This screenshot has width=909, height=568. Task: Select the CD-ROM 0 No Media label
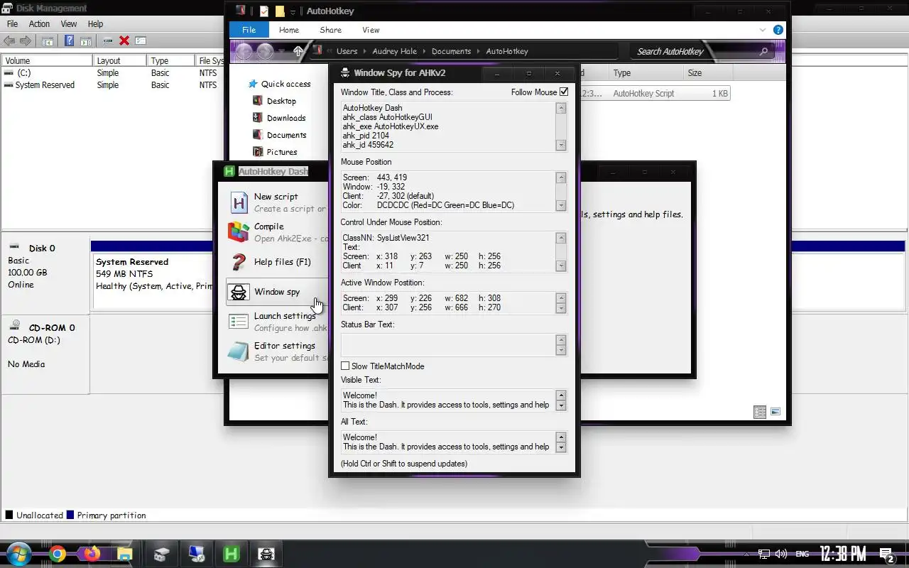[x=45, y=353]
